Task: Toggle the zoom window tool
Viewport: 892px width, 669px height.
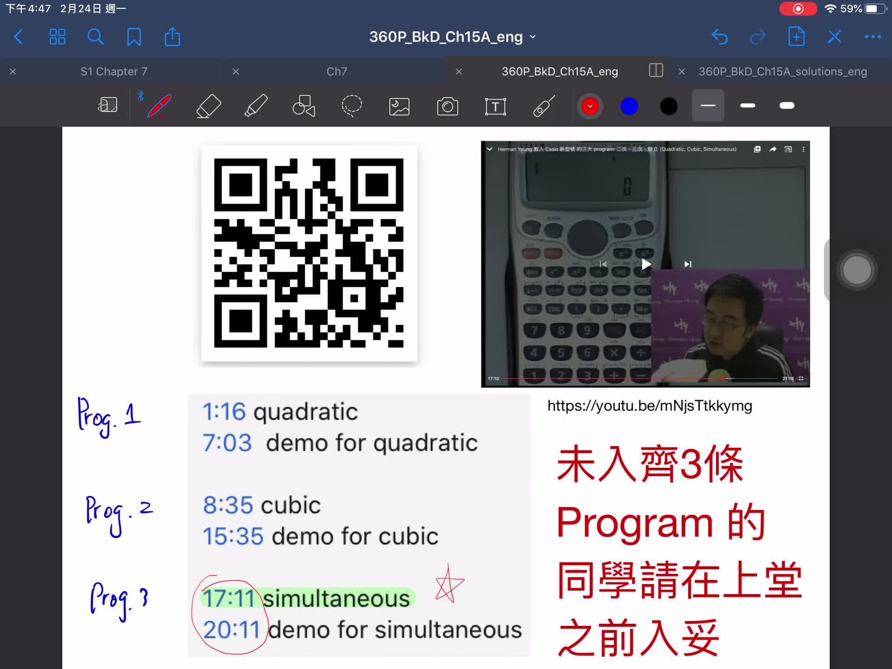Action: (107, 105)
